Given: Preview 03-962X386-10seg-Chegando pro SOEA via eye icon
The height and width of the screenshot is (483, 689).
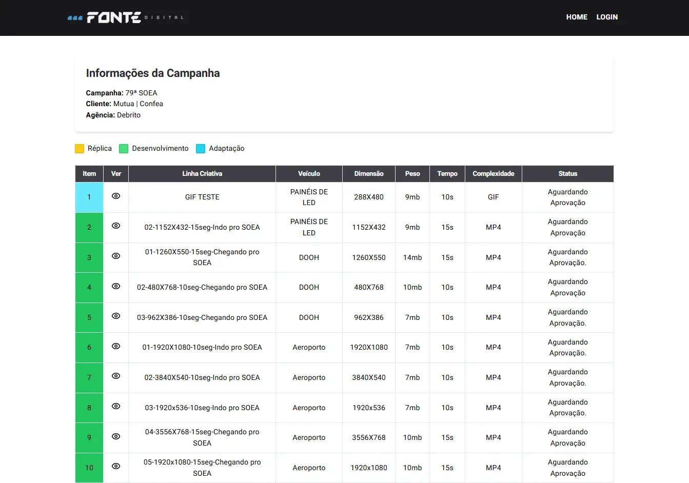Looking at the screenshot, I should (x=116, y=316).
